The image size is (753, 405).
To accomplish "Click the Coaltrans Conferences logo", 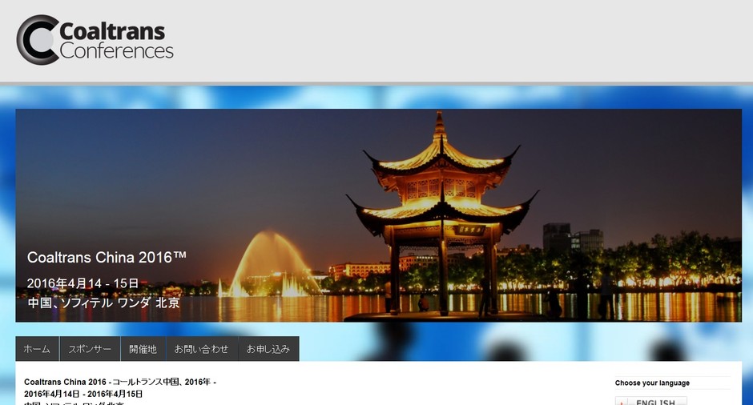I will [x=95, y=40].
